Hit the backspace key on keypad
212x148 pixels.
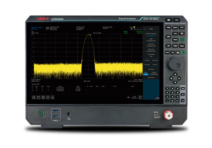coord(183,95)
